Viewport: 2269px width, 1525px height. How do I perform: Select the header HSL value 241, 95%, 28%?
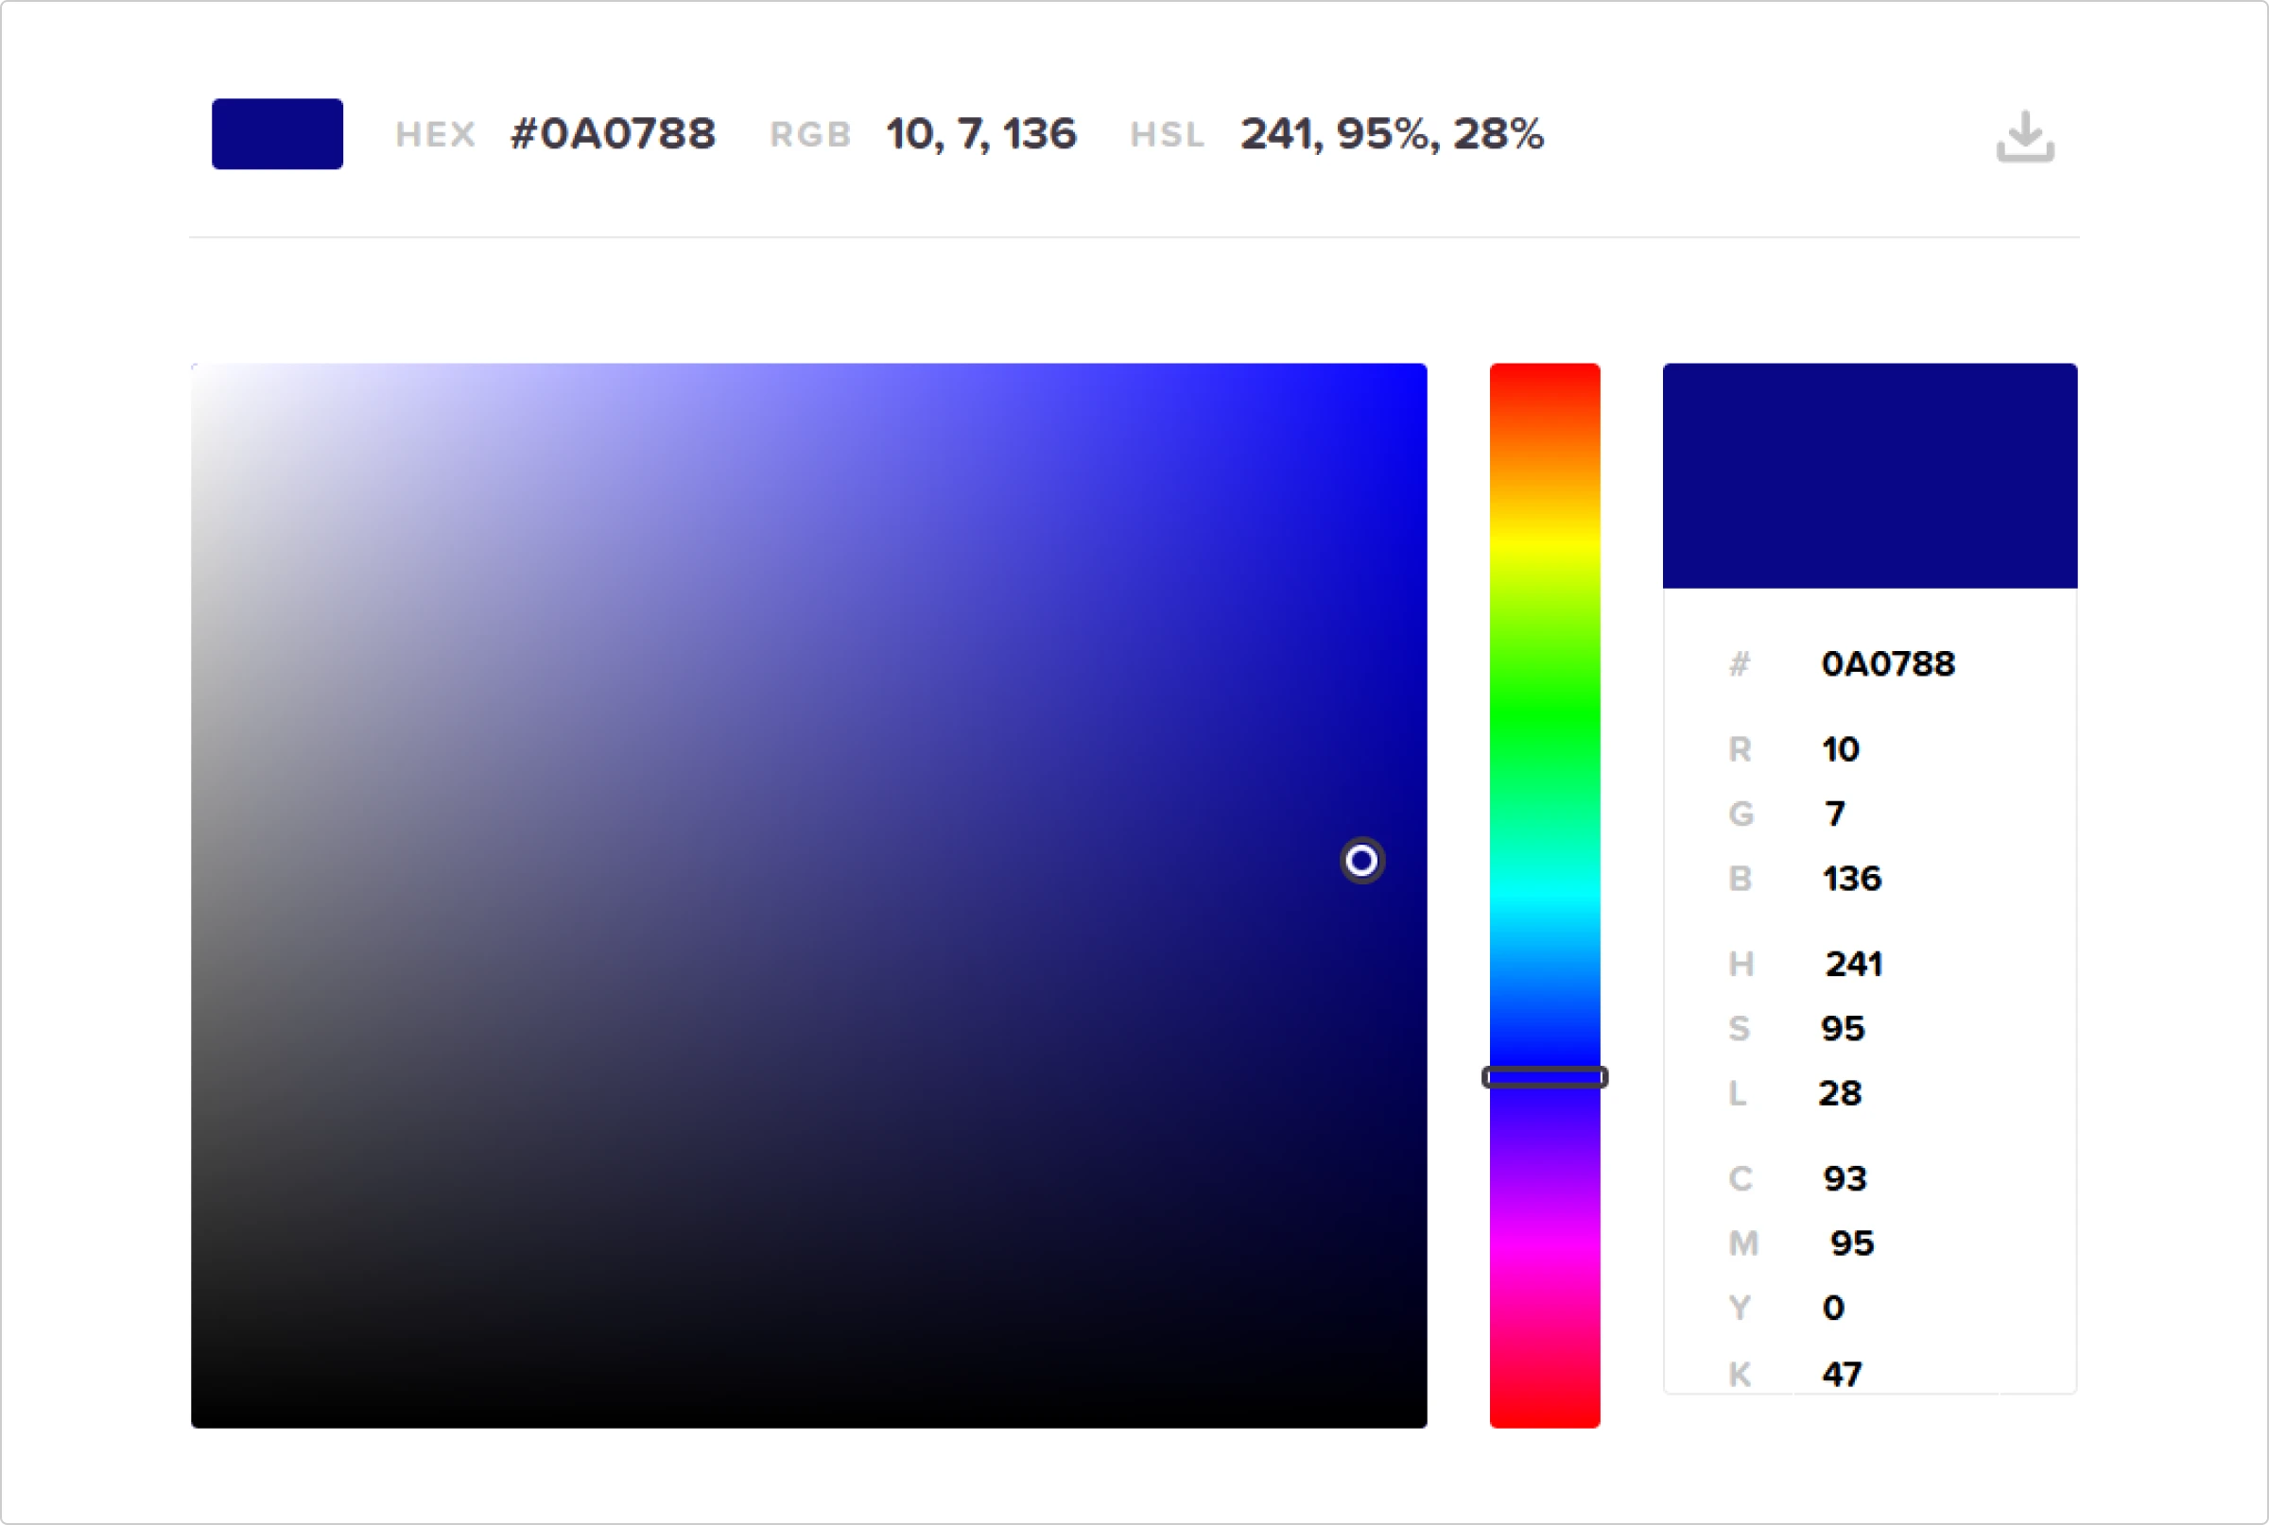coord(1392,134)
